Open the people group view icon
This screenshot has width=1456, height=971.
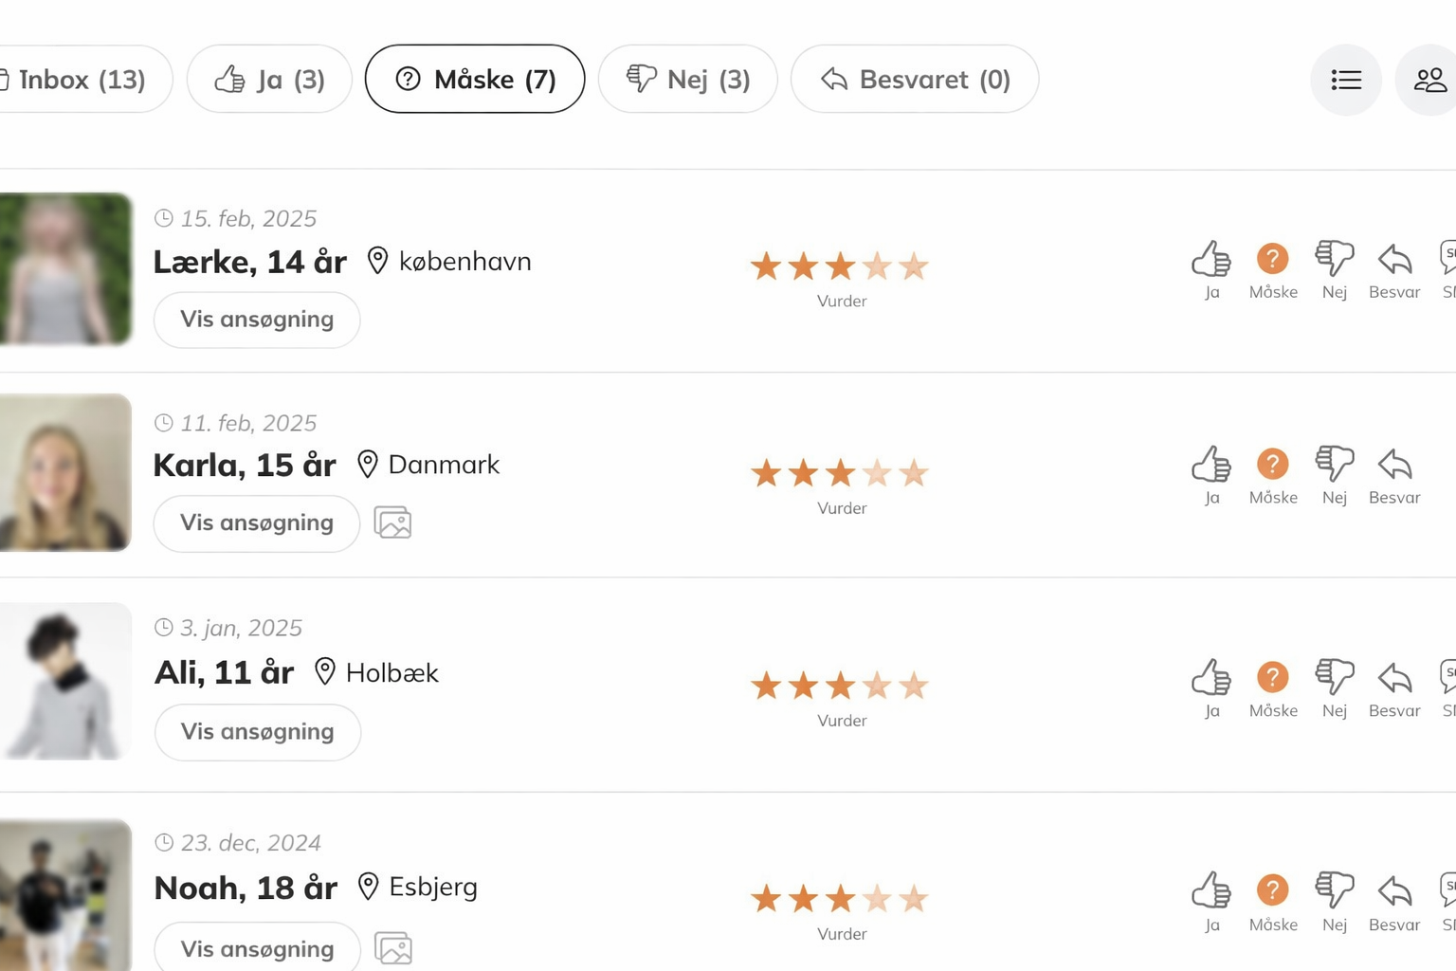coord(1429,81)
